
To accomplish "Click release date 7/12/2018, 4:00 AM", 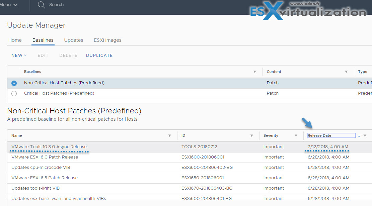I will click(x=328, y=147).
